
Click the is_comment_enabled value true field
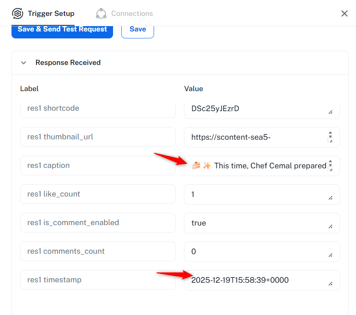[258, 223]
